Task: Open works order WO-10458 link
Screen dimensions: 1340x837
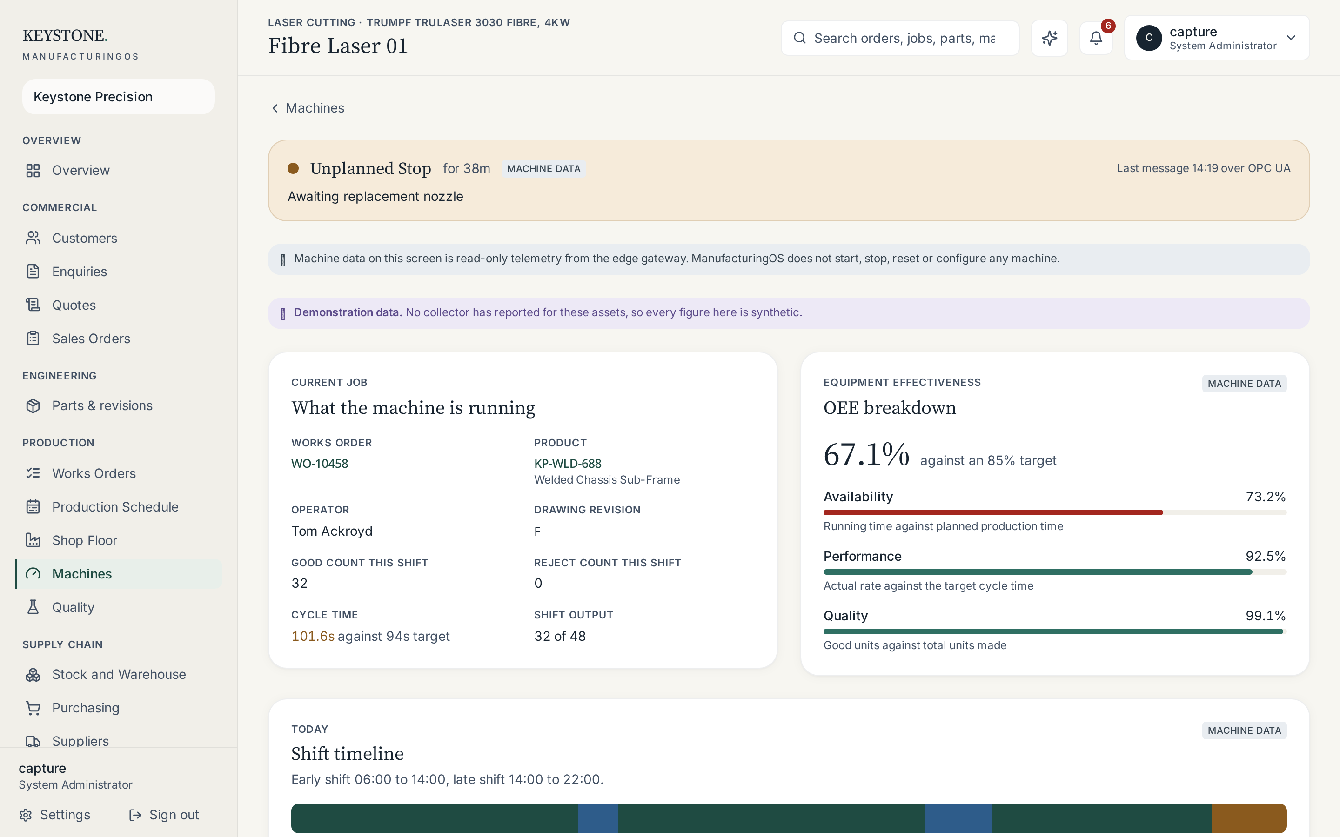Action: coord(320,464)
